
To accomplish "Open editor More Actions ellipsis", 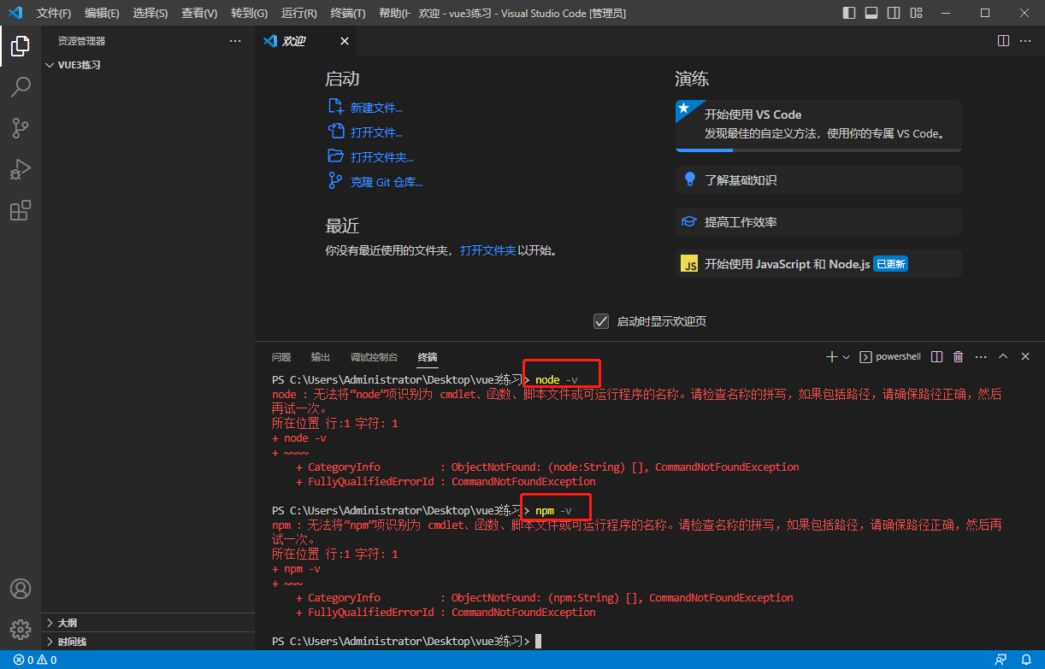I will pos(1026,41).
